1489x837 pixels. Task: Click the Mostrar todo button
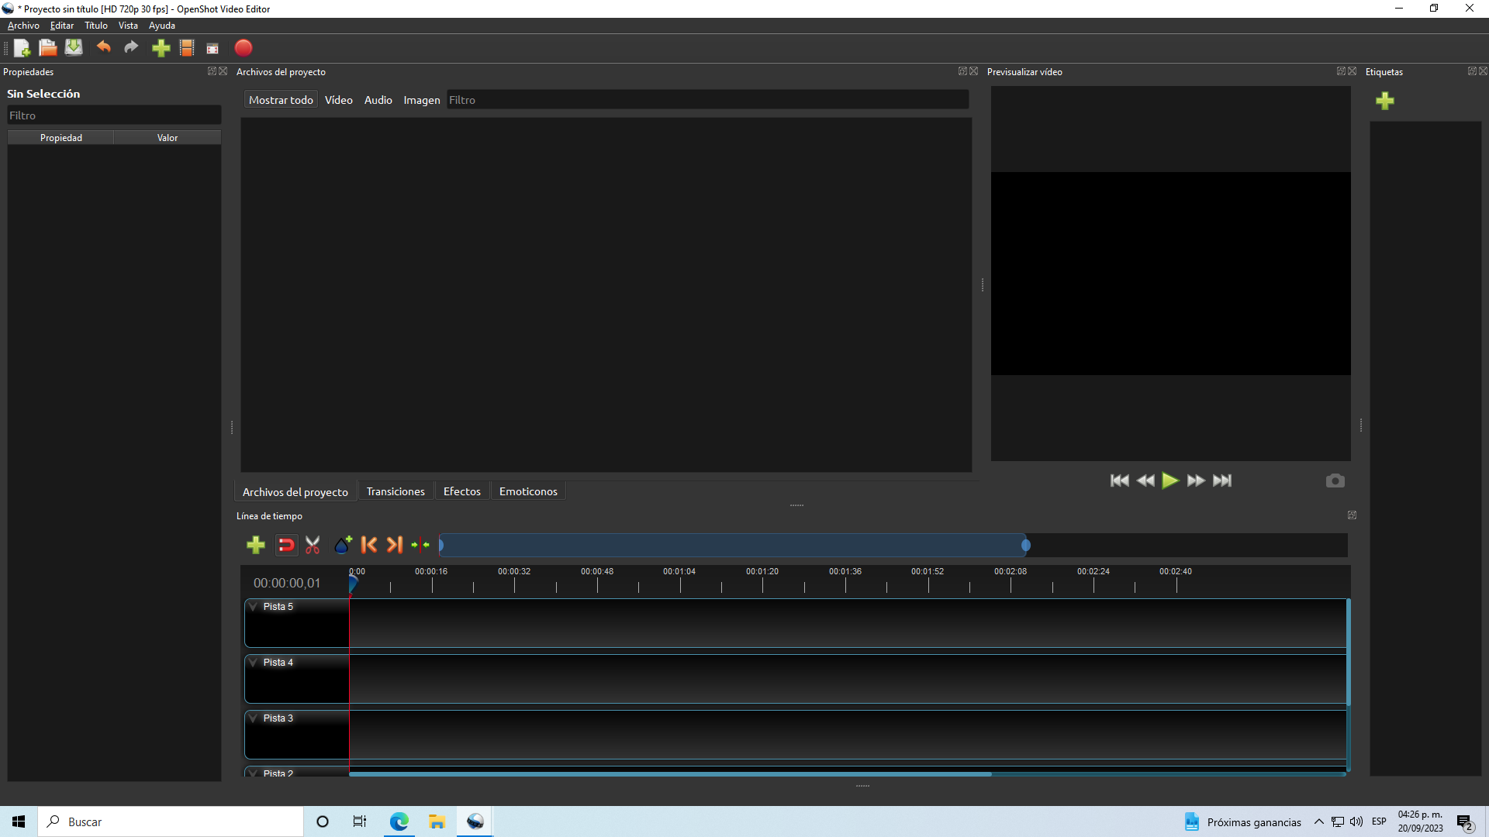(281, 100)
